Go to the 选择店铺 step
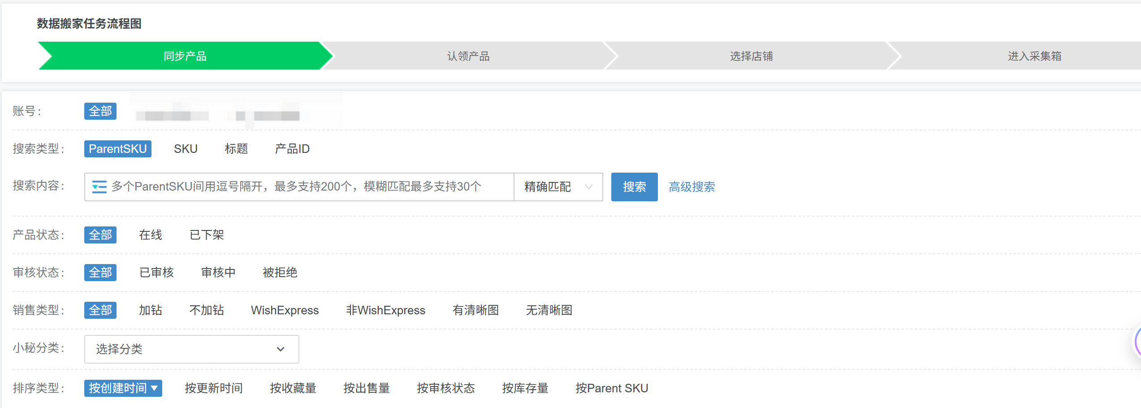1141x408 pixels. pyautogui.click(x=751, y=56)
